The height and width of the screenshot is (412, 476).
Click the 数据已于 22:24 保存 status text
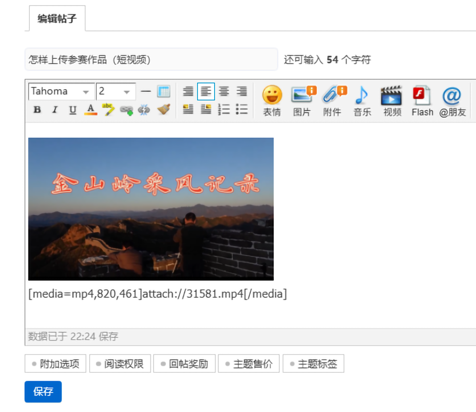[x=73, y=337]
